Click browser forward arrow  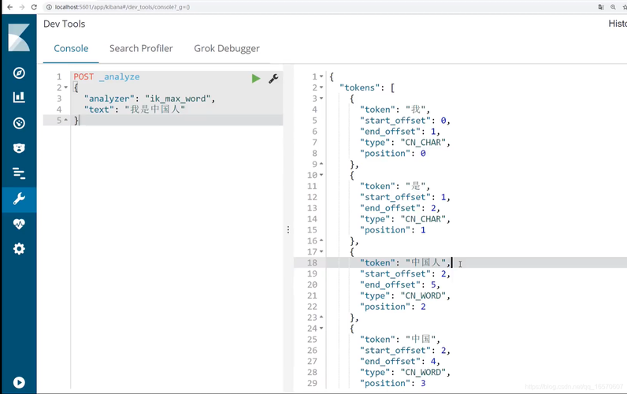click(22, 7)
